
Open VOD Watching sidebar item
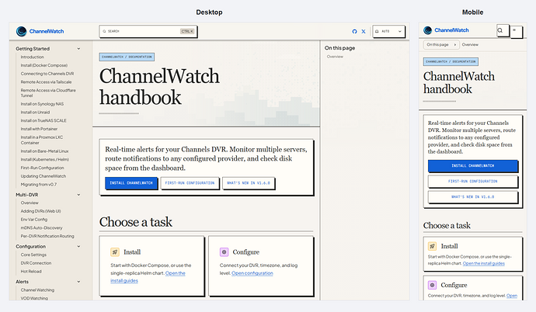pyautogui.click(x=34, y=298)
